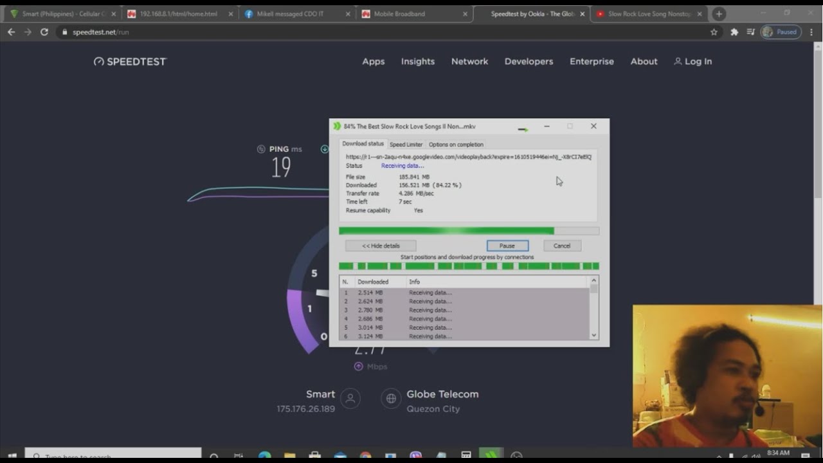Click the IDM icon in dialog title bar
Viewport: 823px width, 463px height.
337,126
